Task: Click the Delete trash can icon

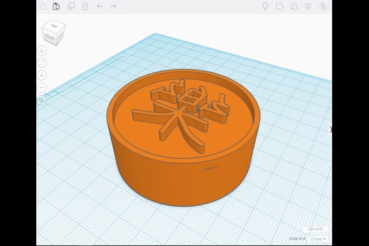Action: point(85,6)
